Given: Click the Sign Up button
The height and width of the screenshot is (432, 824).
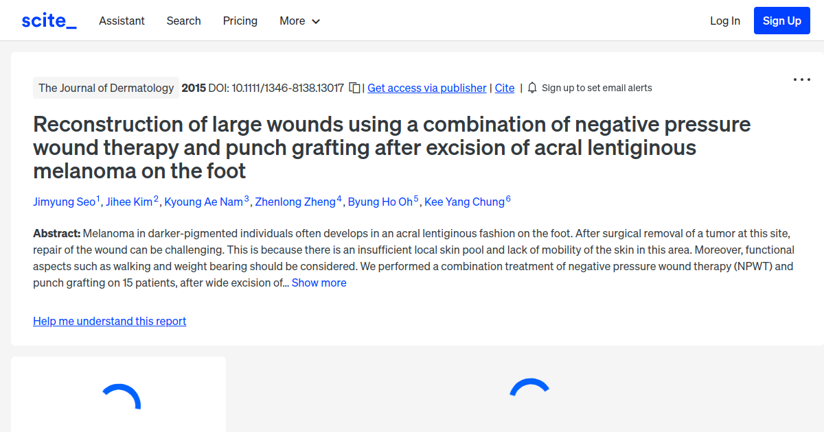Looking at the screenshot, I should pyautogui.click(x=781, y=20).
